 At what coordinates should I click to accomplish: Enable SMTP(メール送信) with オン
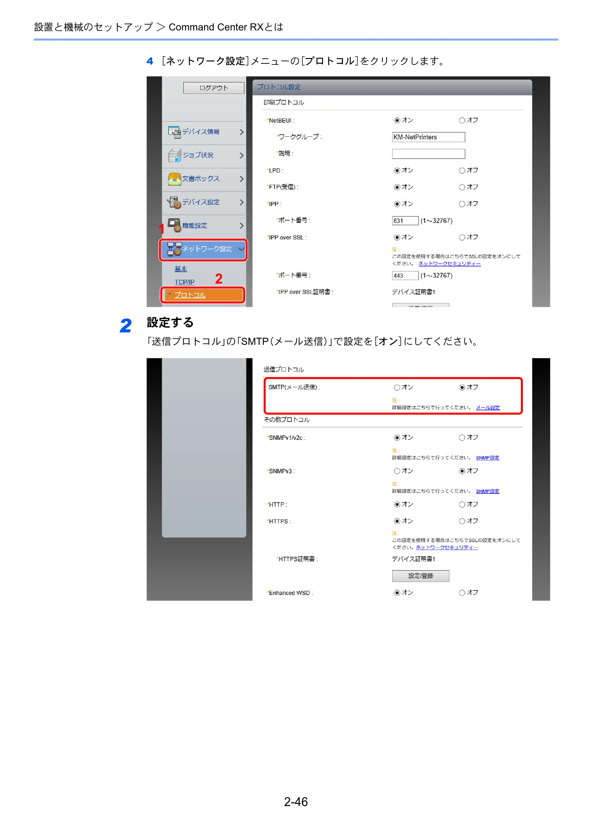click(397, 387)
